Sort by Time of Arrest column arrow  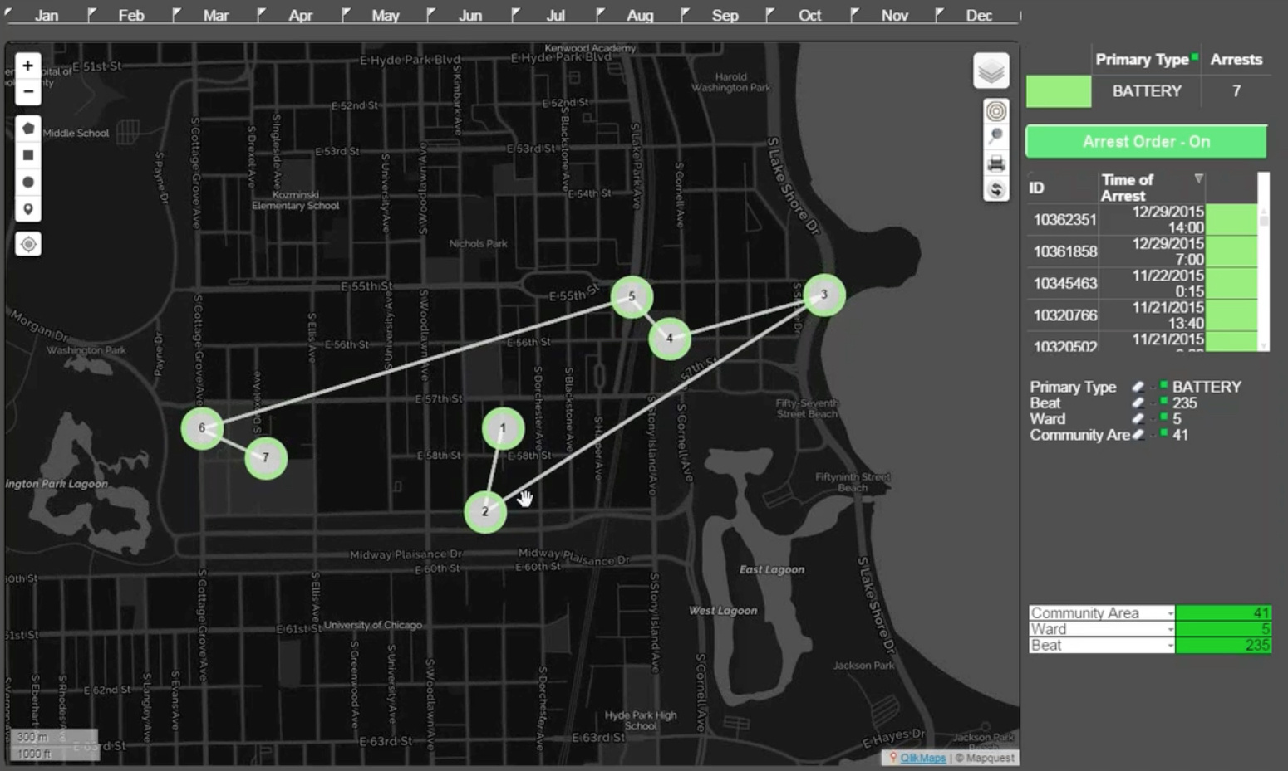coord(1198,179)
